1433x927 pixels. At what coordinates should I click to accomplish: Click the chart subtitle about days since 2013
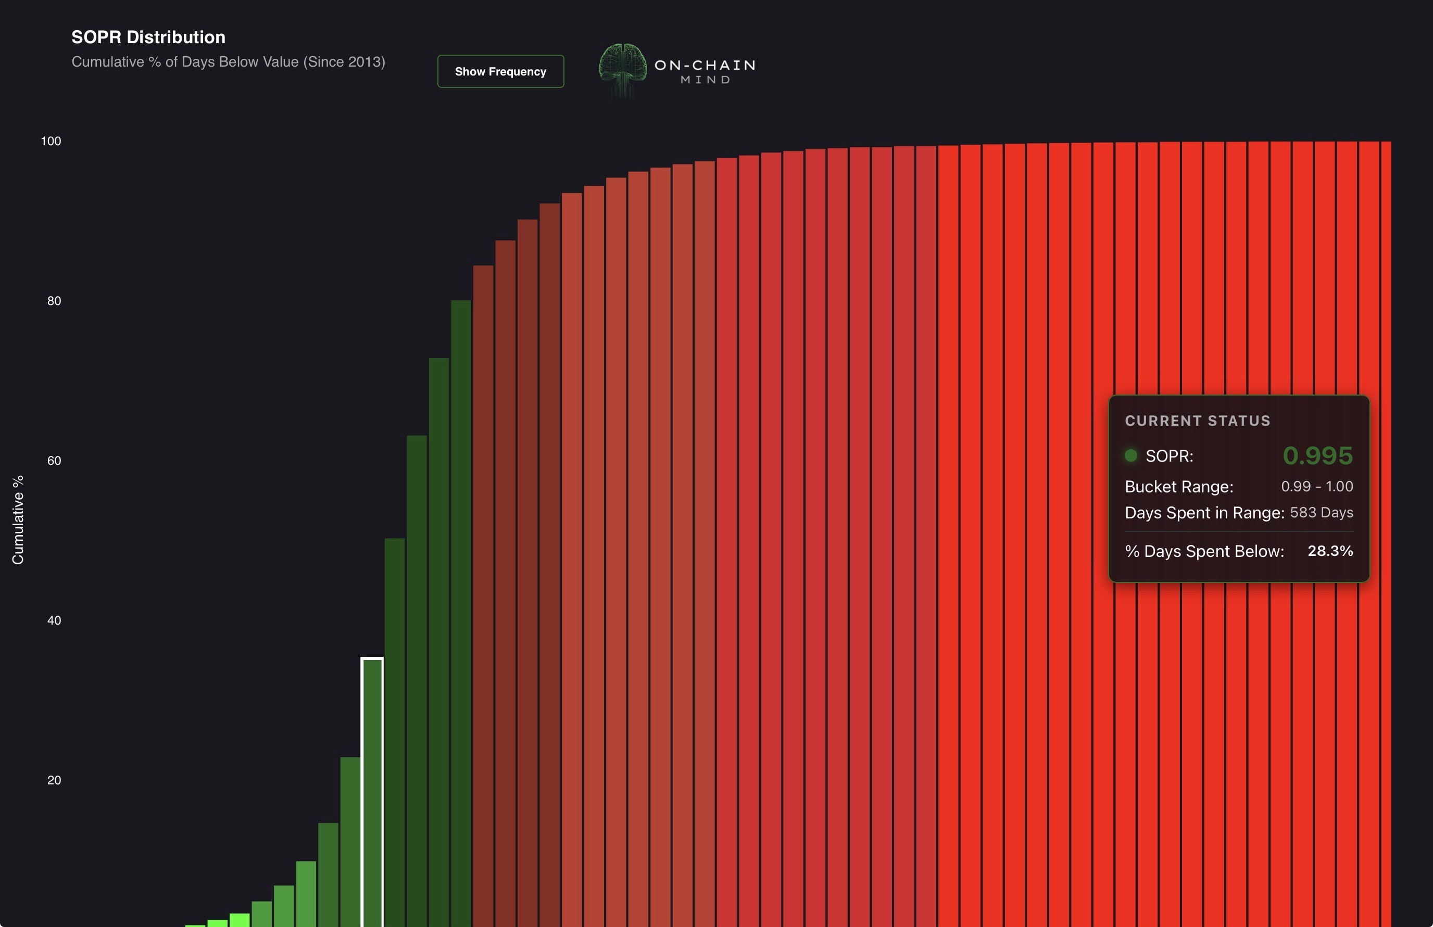click(x=228, y=62)
